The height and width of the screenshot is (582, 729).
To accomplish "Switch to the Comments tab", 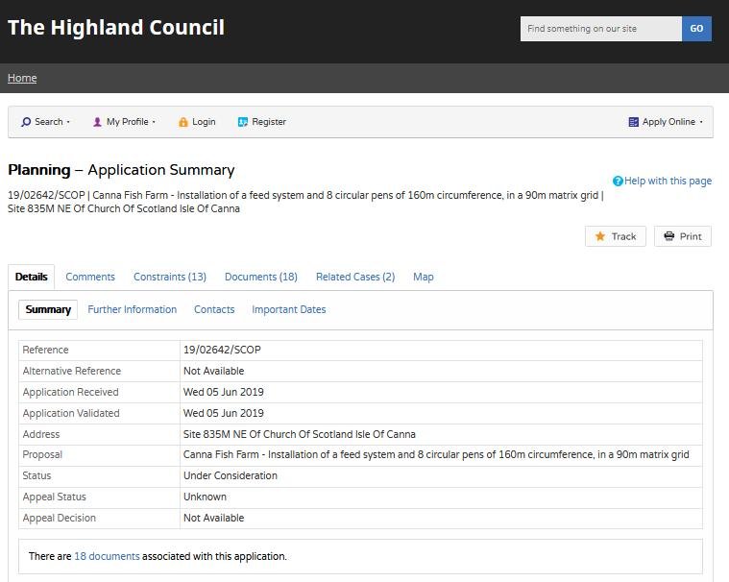I will (90, 277).
